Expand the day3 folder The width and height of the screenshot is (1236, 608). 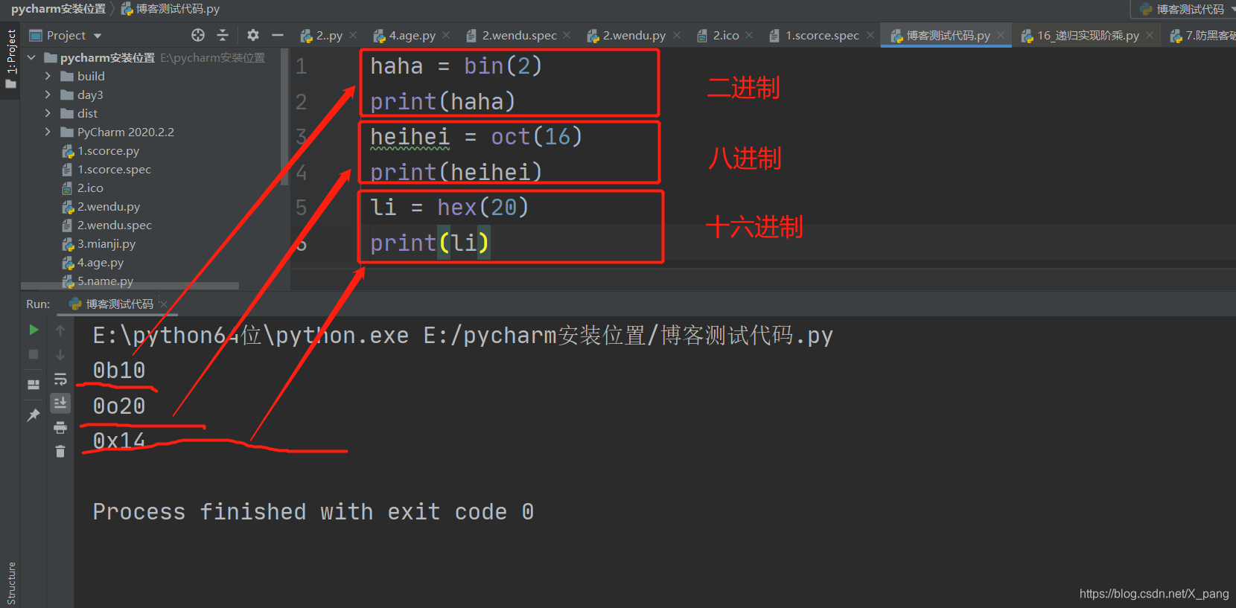48,95
